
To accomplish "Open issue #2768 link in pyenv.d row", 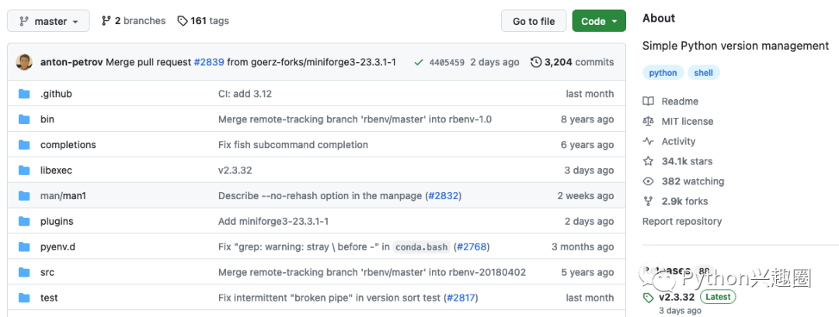I will pos(472,246).
